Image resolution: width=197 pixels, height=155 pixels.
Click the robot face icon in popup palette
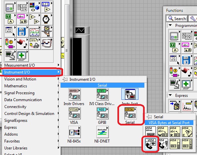pyautogui.click(x=47, y=43)
